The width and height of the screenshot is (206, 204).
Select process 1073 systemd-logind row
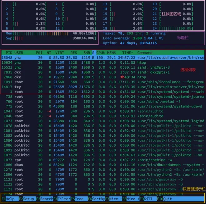103,121
